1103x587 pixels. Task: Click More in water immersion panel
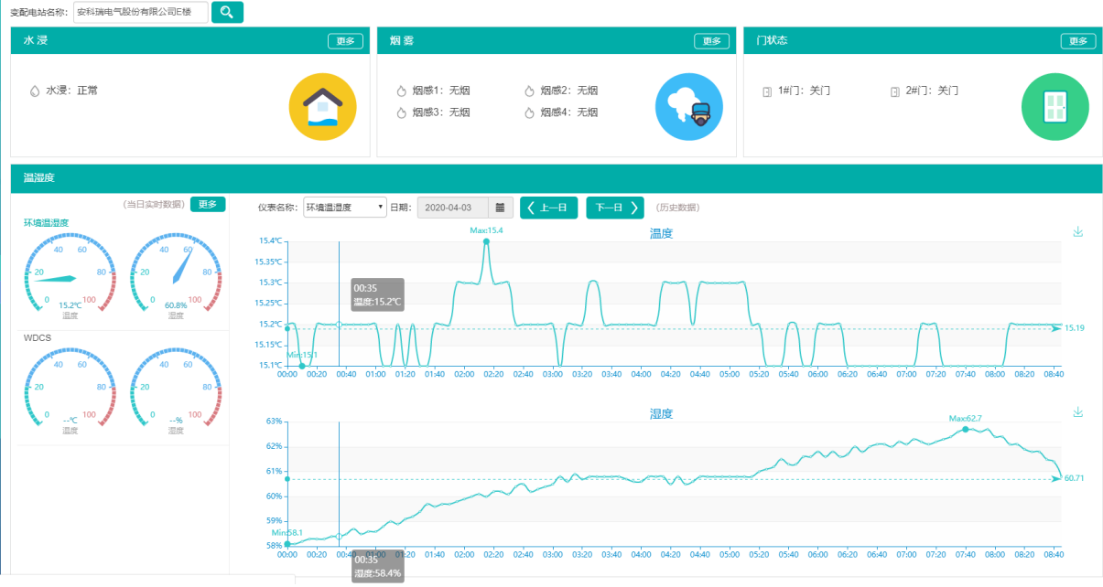click(345, 41)
